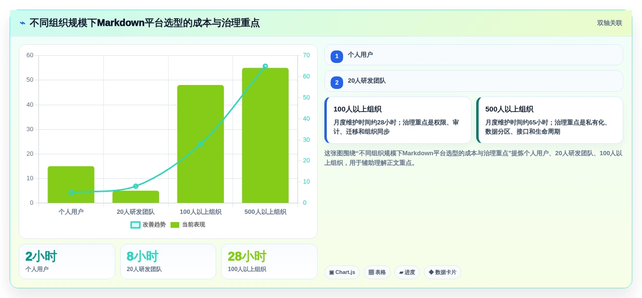Click the 进度 tag
The height and width of the screenshot is (298, 642).
click(407, 272)
